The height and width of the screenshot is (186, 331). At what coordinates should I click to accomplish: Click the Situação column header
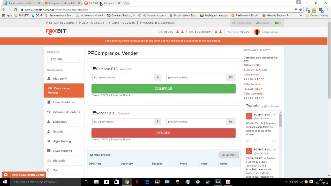(x=157, y=164)
